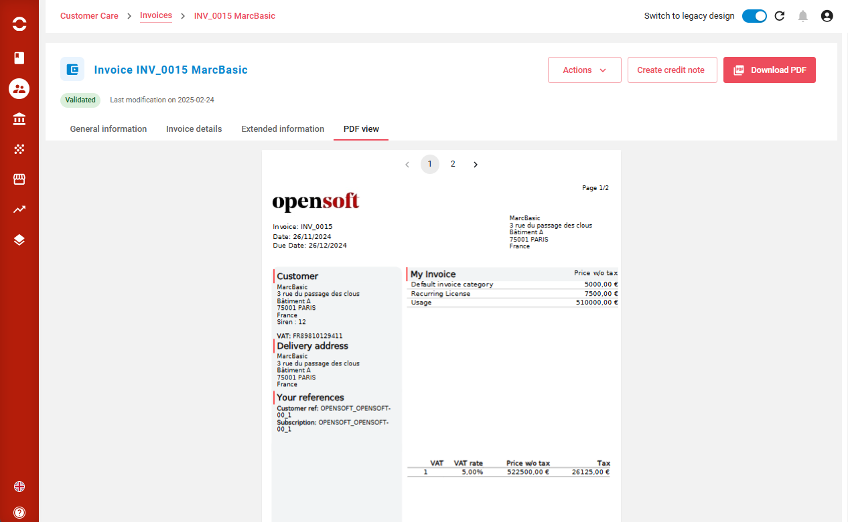This screenshot has height=522, width=848.
Task: Toggle Switch to legacy design
Action: tap(754, 16)
